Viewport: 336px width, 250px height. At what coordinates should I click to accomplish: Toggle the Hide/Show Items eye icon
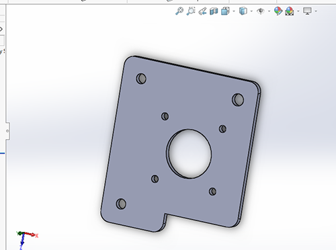tap(261, 11)
